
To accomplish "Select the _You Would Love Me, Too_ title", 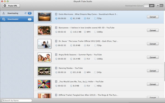I will click(81, 81).
